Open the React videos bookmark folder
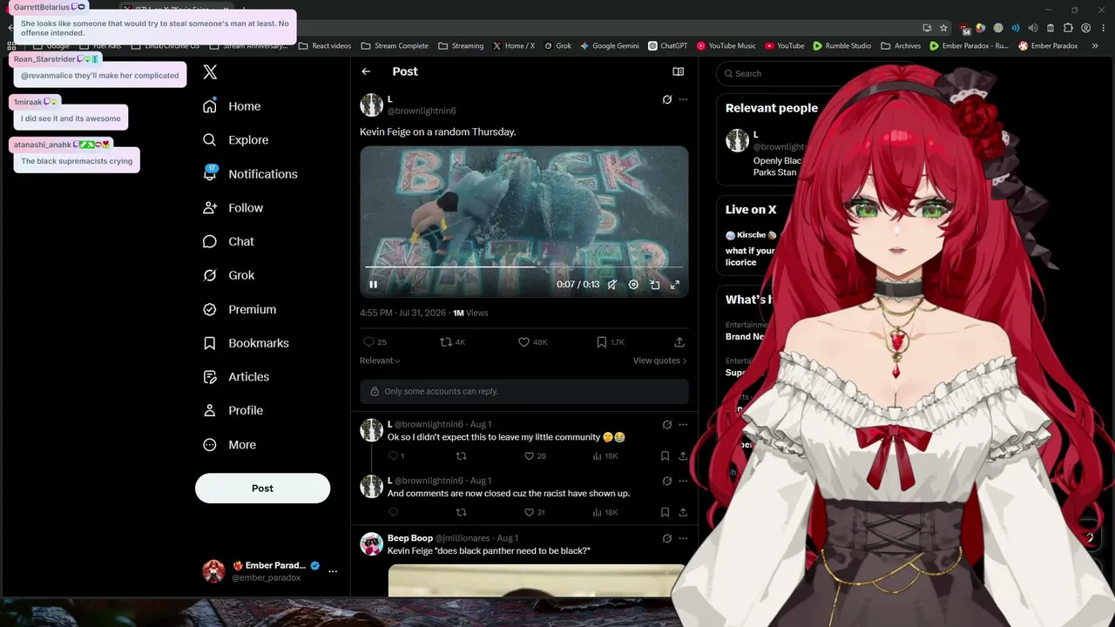1115x627 pixels. pos(324,46)
